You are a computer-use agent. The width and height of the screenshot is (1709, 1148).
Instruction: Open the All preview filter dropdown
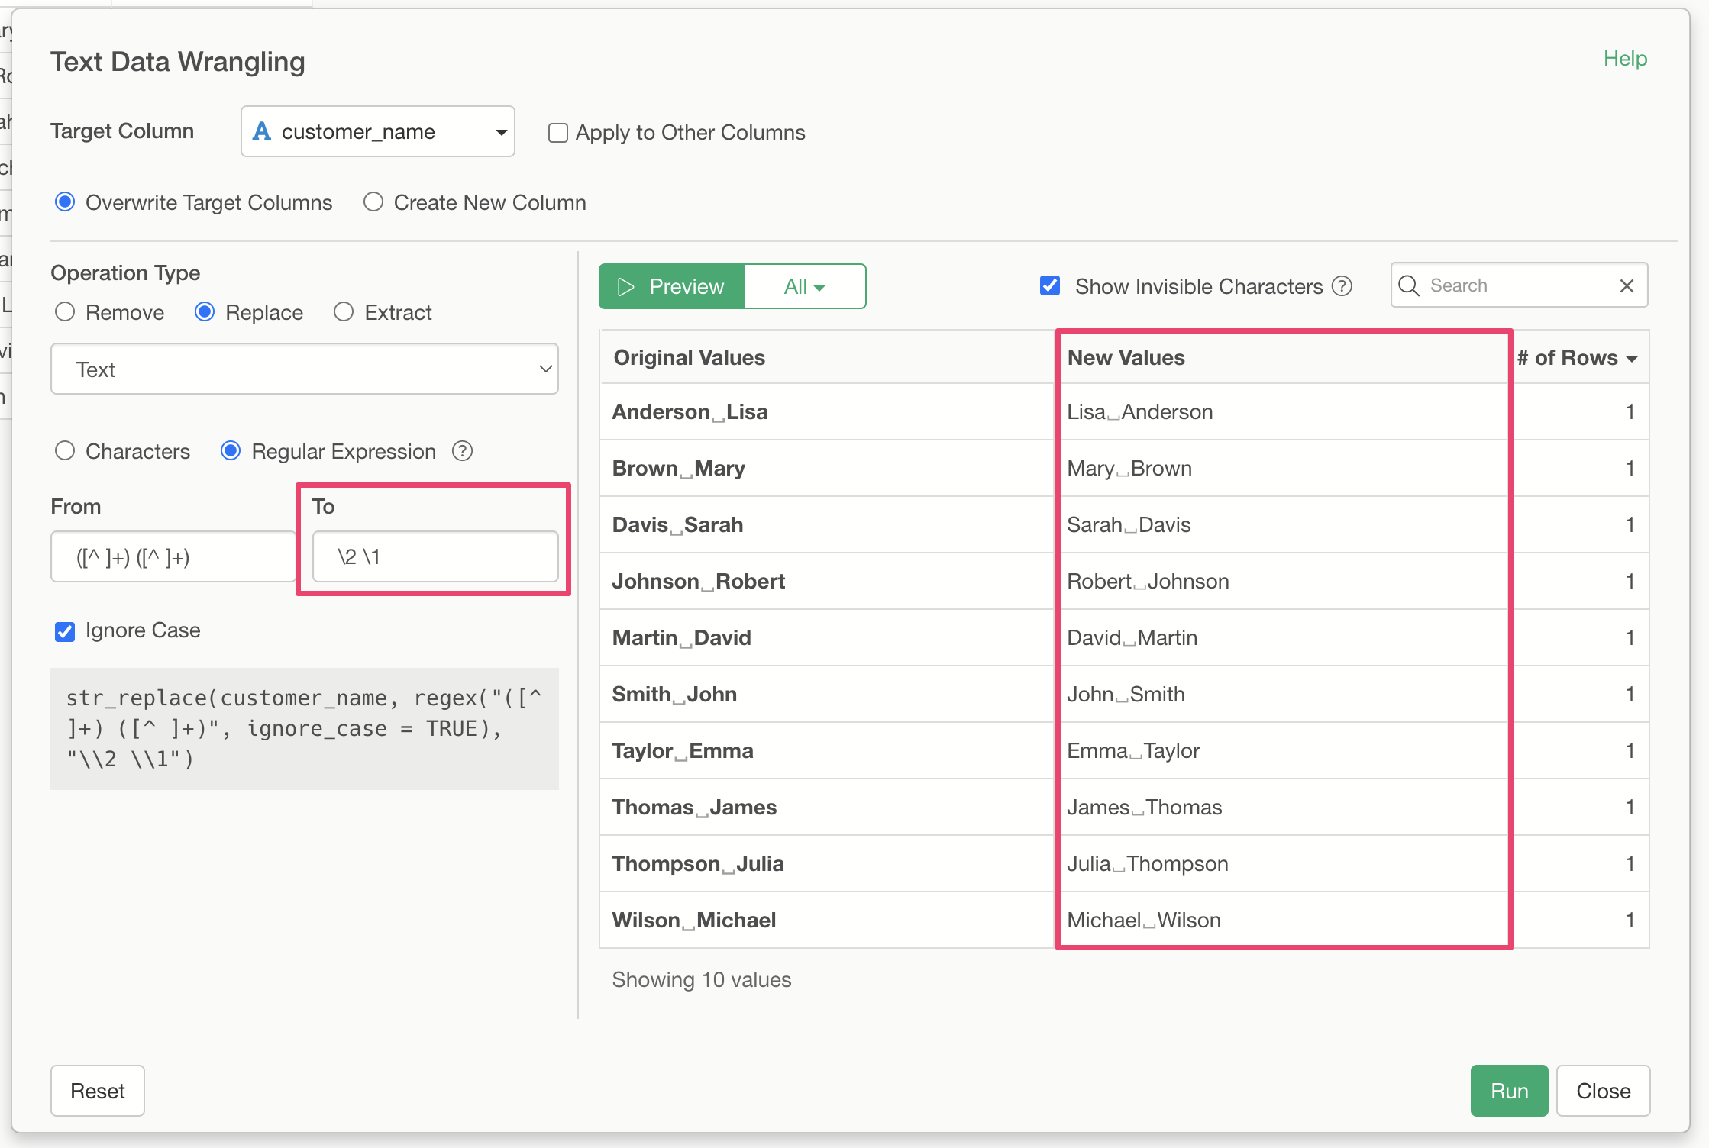click(804, 287)
